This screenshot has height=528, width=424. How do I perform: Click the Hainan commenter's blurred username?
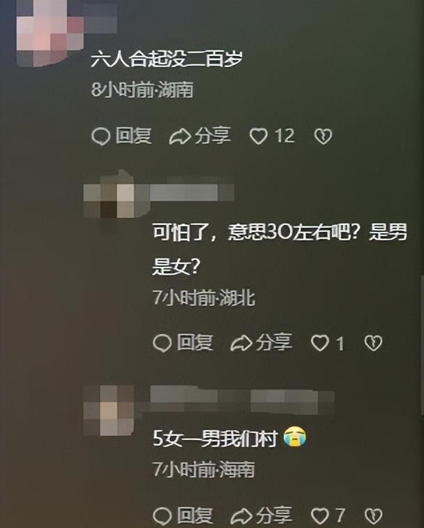click(243, 399)
